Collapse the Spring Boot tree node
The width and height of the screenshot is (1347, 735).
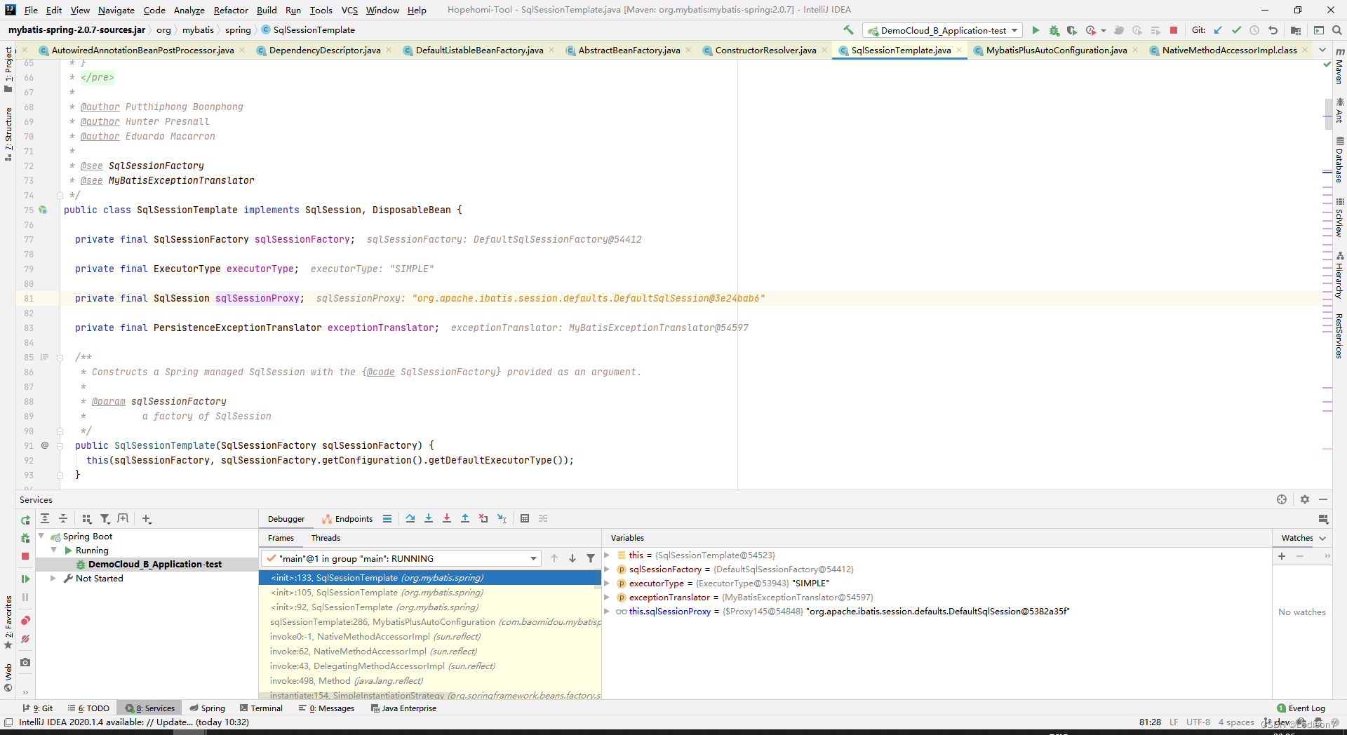pyautogui.click(x=41, y=536)
